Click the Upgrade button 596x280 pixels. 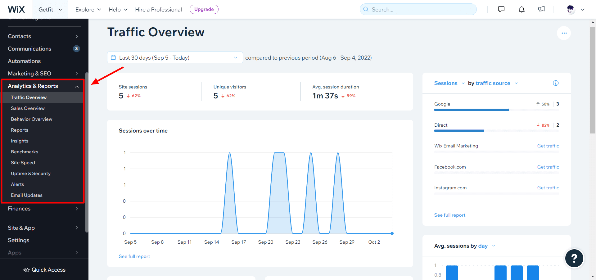[204, 9]
